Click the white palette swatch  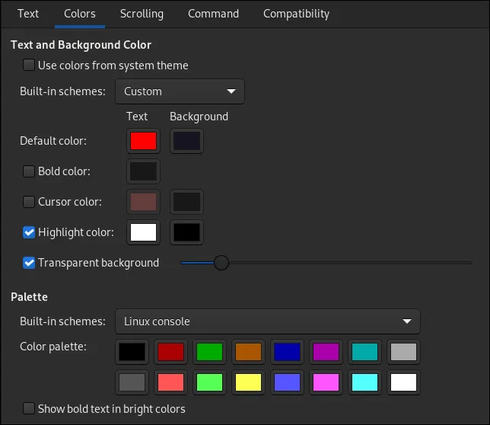coord(403,382)
